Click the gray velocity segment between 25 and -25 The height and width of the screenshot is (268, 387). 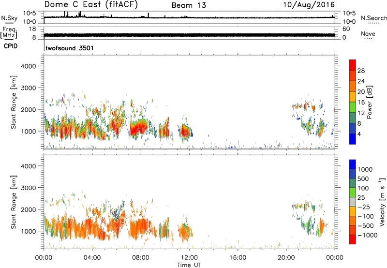click(x=353, y=202)
